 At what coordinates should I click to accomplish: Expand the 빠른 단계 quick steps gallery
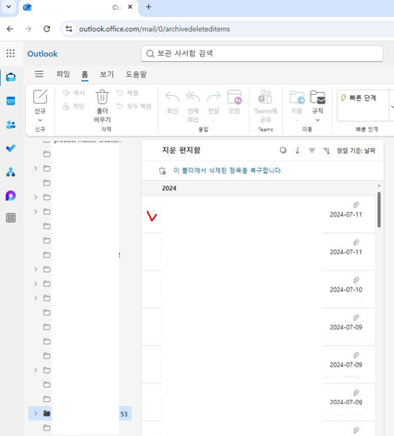point(392,106)
